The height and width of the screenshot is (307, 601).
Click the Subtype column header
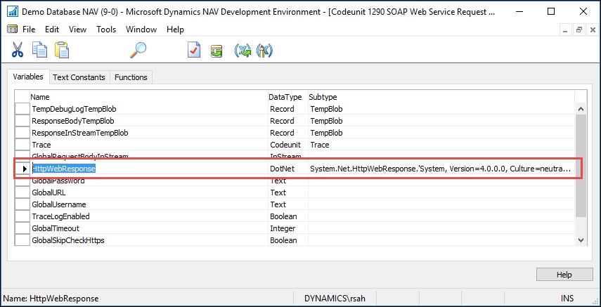[441, 97]
